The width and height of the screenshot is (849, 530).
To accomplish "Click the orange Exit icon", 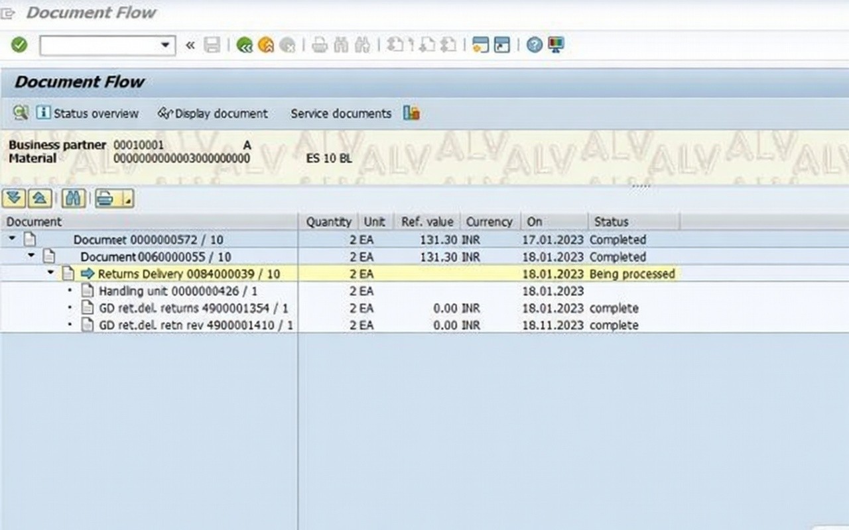I will coord(265,45).
